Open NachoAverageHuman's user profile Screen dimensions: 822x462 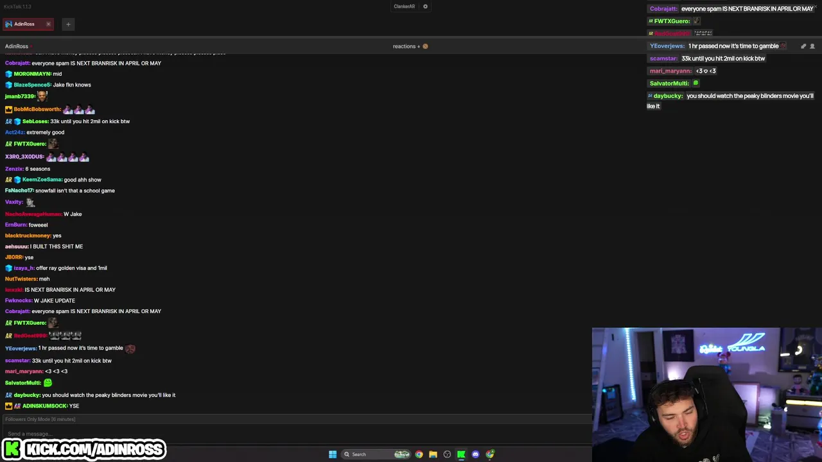tap(33, 214)
